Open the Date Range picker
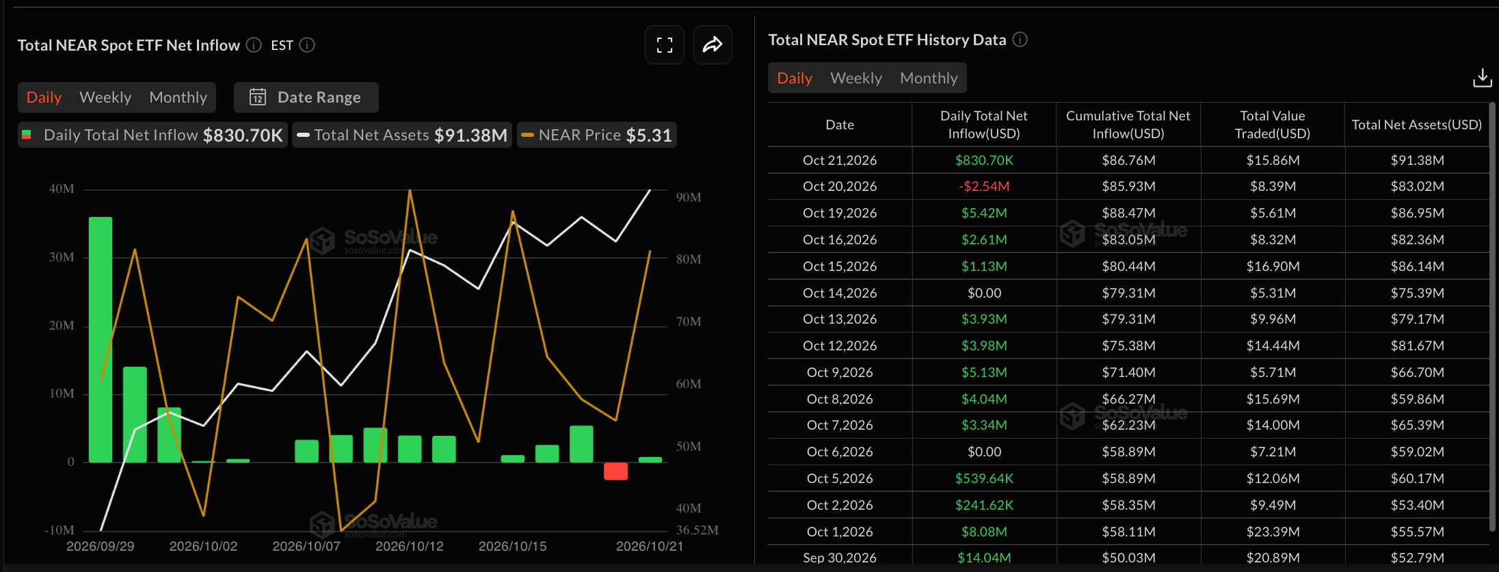Image resolution: width=1499 pixels, height=572 pixels. pos(306,97)
